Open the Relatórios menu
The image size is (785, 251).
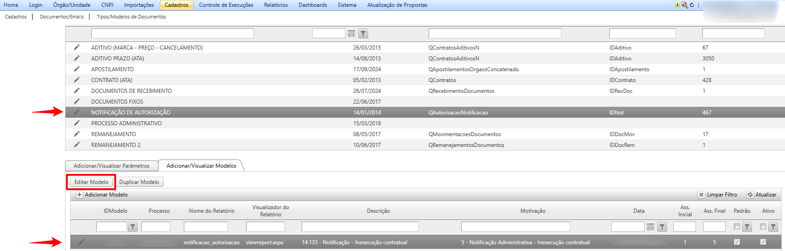pyautogui.click(x=276, y=5)
